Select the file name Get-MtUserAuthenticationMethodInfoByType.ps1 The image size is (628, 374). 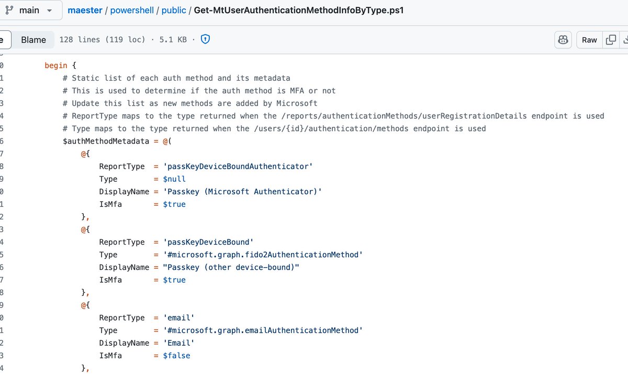299,10
